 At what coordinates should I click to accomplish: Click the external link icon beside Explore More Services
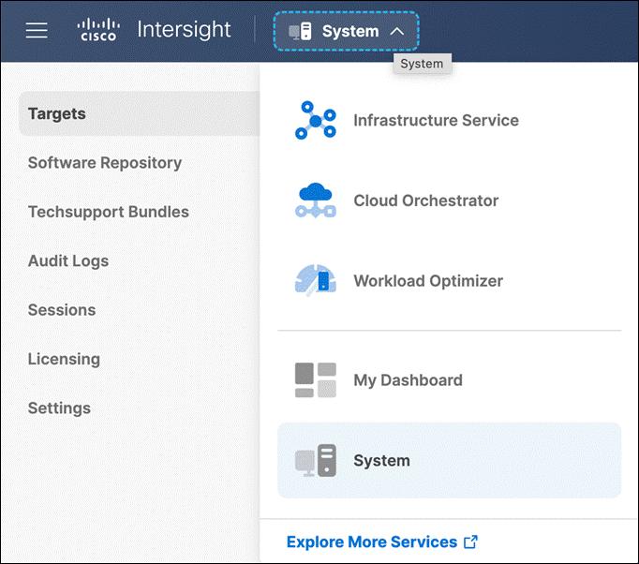pyautogui.click(x=470, y=542)
